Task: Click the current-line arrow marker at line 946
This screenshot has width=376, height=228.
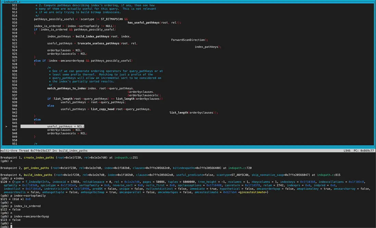Action: 6,126
